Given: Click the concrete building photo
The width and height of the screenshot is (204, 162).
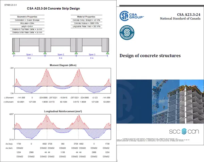Looking at the screenshot, I should (x=192, y=101).
